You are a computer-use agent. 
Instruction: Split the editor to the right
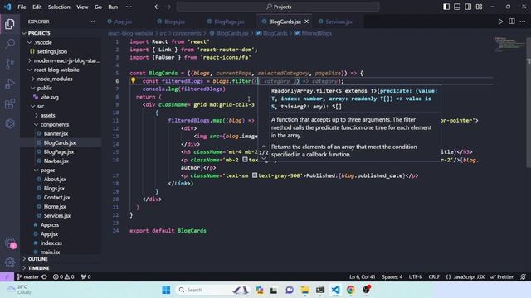pos(512,22)
